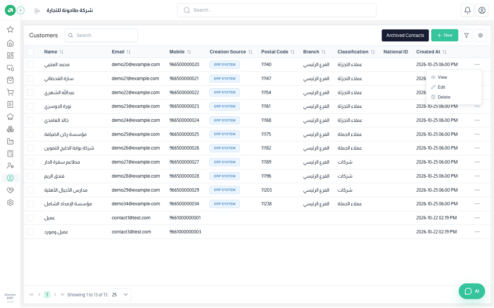Focus the Customers search field
The width and height of the screenshot is (494, 308).
pos(101,35)
